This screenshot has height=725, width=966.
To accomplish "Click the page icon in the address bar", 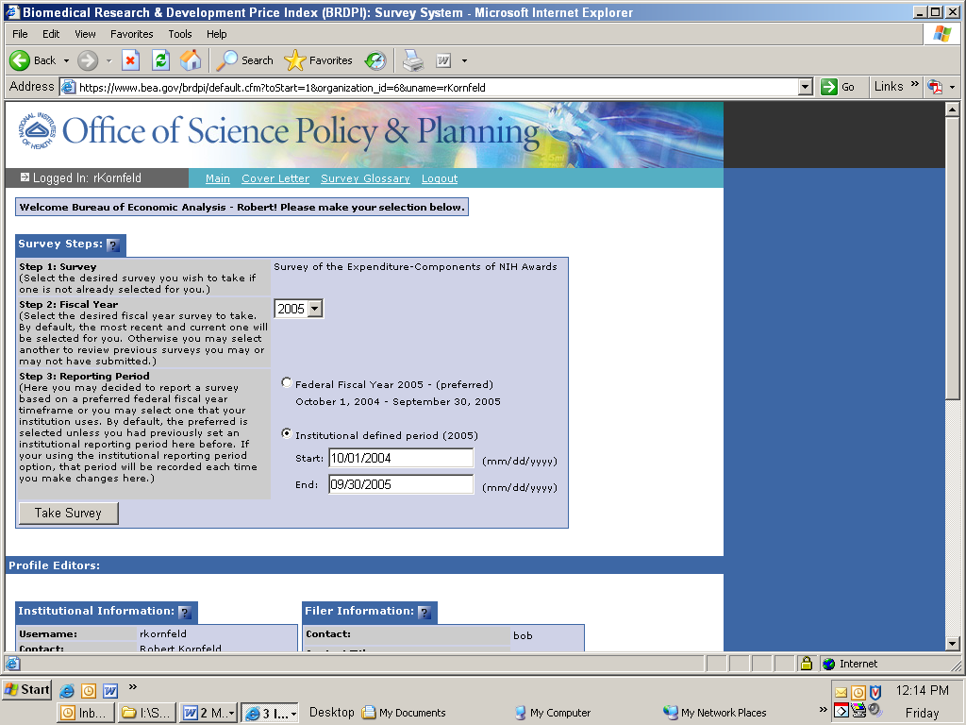I will tap(68, 87).
